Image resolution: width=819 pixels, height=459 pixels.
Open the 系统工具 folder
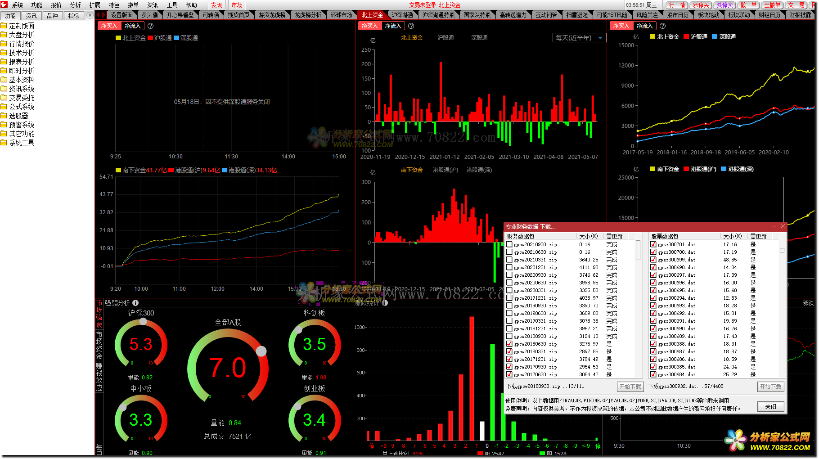point(18,143)
